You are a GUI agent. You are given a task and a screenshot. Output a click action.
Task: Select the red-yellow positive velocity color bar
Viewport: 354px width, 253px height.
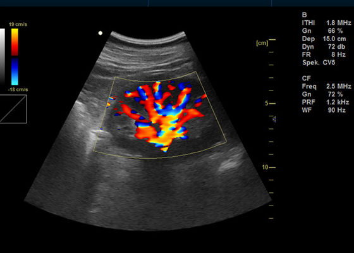(x=15, y=42)
